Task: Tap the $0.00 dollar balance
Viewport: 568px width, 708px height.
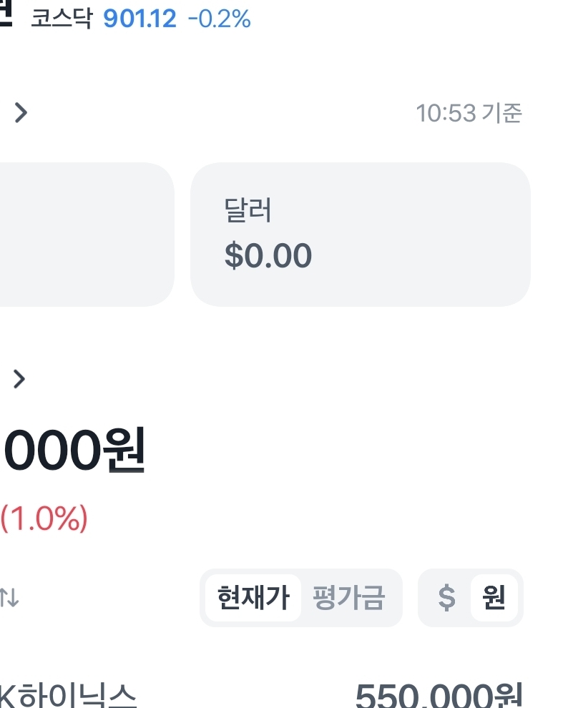Action: 268,255
